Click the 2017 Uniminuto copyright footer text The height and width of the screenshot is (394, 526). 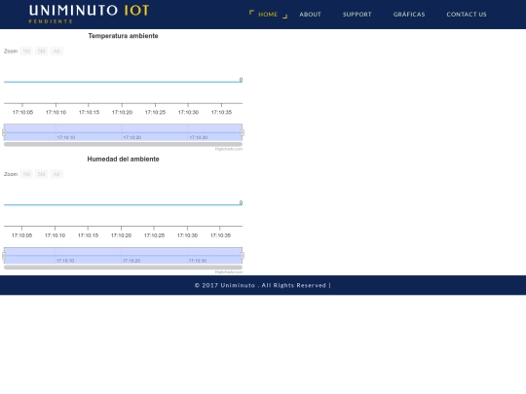(263, 285)
